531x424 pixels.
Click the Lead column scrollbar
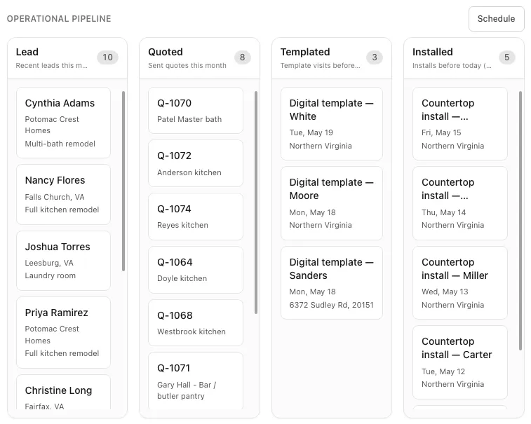pyautogui.click(x=123, y=181)
